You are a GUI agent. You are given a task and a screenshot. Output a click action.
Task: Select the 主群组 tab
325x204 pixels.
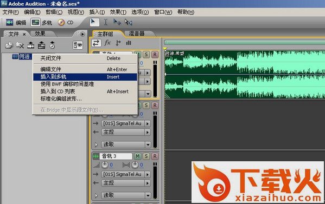(x=105, y=34)
